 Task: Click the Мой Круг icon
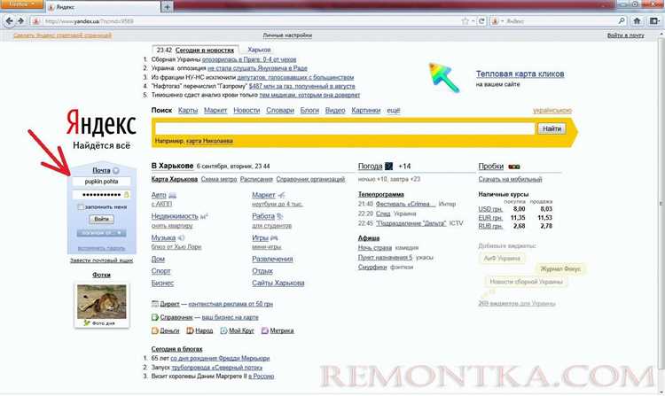point(223,330)
